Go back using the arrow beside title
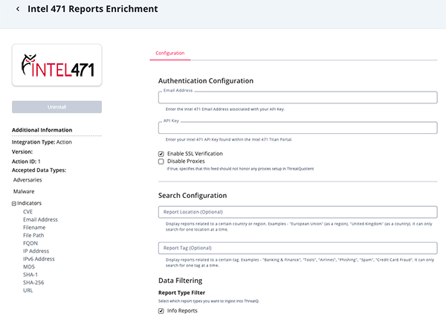The height and width of the screenshot is (317, 446). point(18,9)
